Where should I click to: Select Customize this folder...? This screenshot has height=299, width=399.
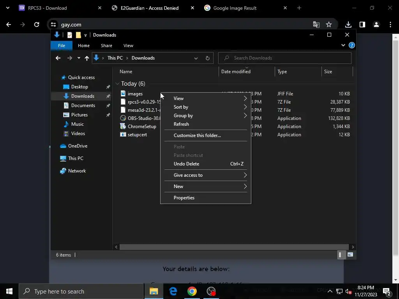click(206, 135)
